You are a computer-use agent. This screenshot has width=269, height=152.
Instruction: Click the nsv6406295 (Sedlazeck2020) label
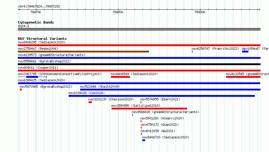coord(42,42)
